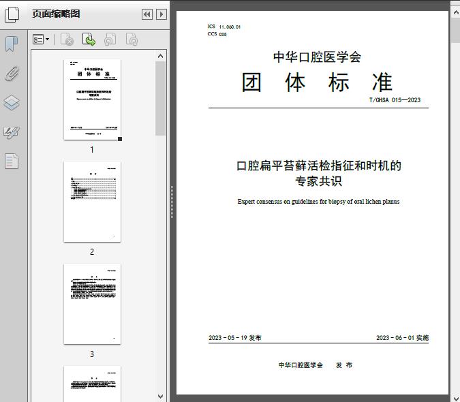Screen dimensions: 460x402
Task: Click the ICS 11.060.01 text
Action: [224, 27]
